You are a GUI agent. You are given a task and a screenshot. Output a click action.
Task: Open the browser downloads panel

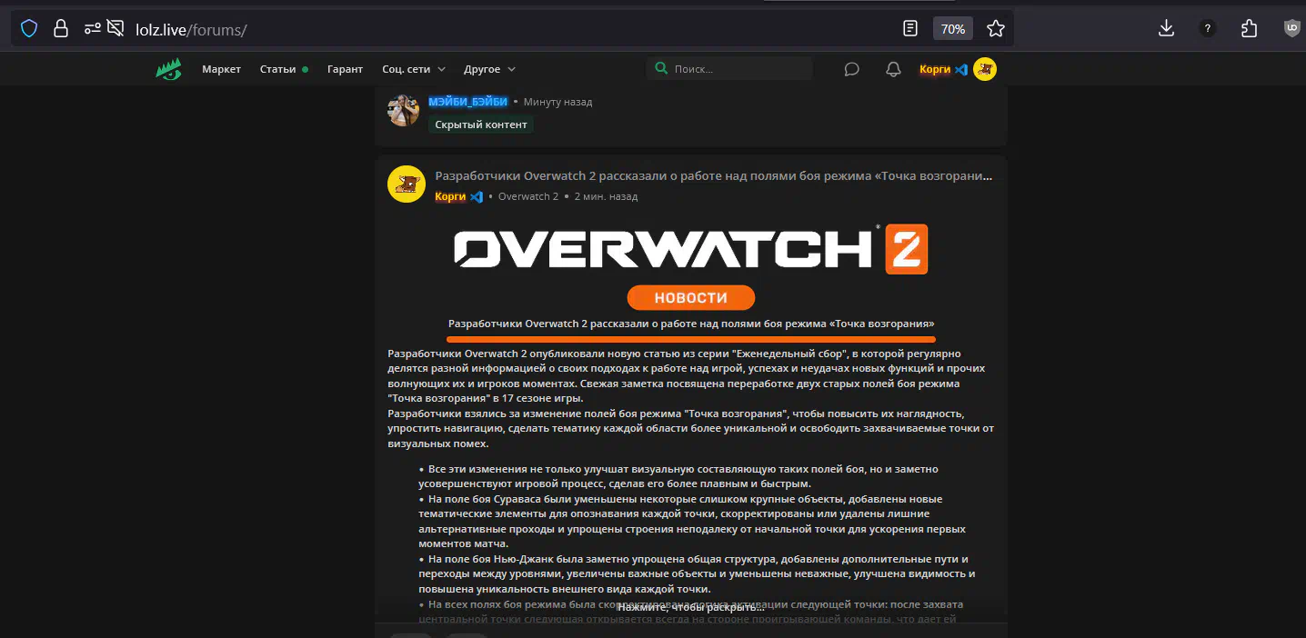click(x=1166, y=29)
